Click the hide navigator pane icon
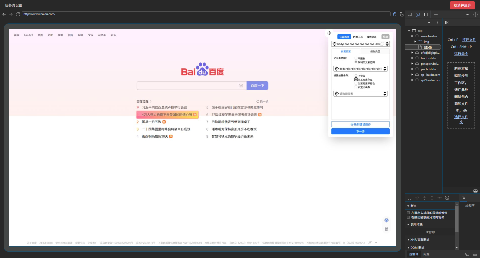Image resolution: width=480 pixels, height=258 pixels. [447, 22]
